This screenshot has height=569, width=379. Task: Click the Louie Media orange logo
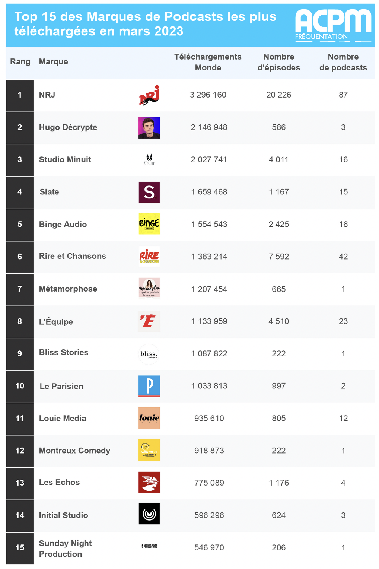coord(149,418)
